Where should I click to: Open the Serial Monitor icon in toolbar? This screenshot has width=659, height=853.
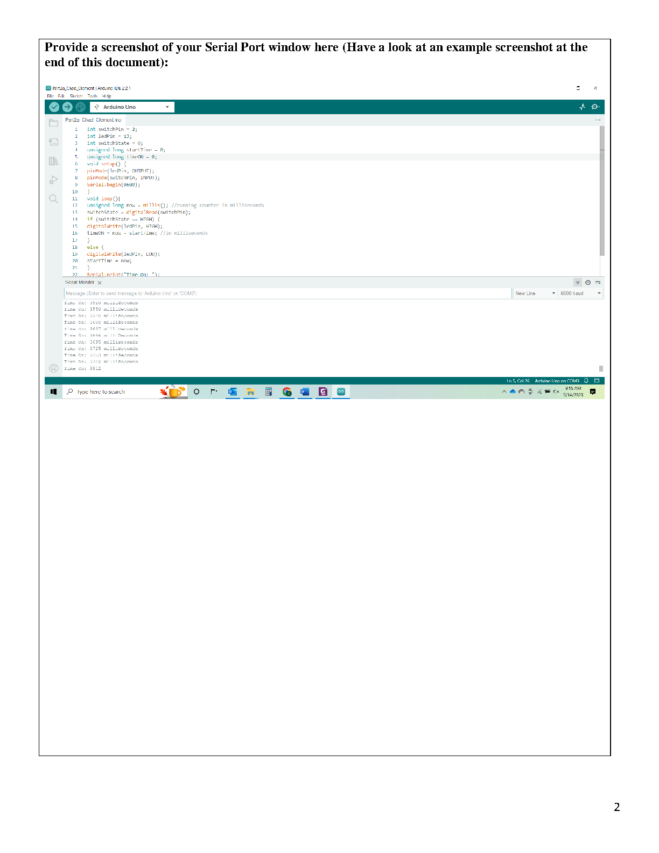coord(595,107)
